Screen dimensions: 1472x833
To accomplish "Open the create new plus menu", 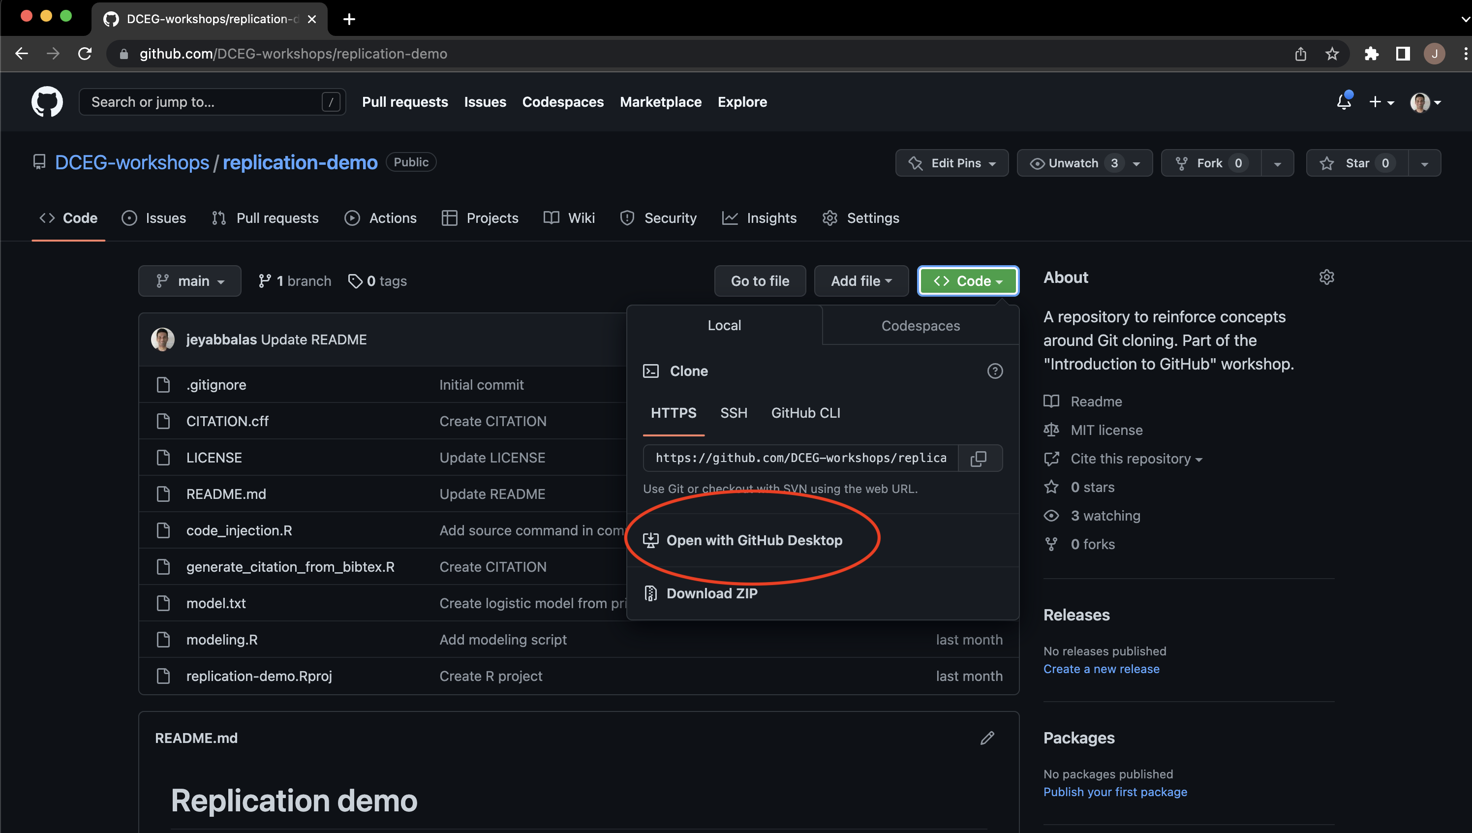I will (1381, 102).
